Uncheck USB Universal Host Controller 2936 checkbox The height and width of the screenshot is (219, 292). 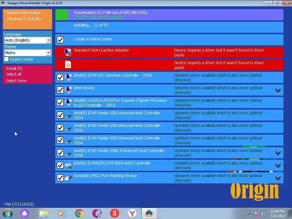(60, 140)
